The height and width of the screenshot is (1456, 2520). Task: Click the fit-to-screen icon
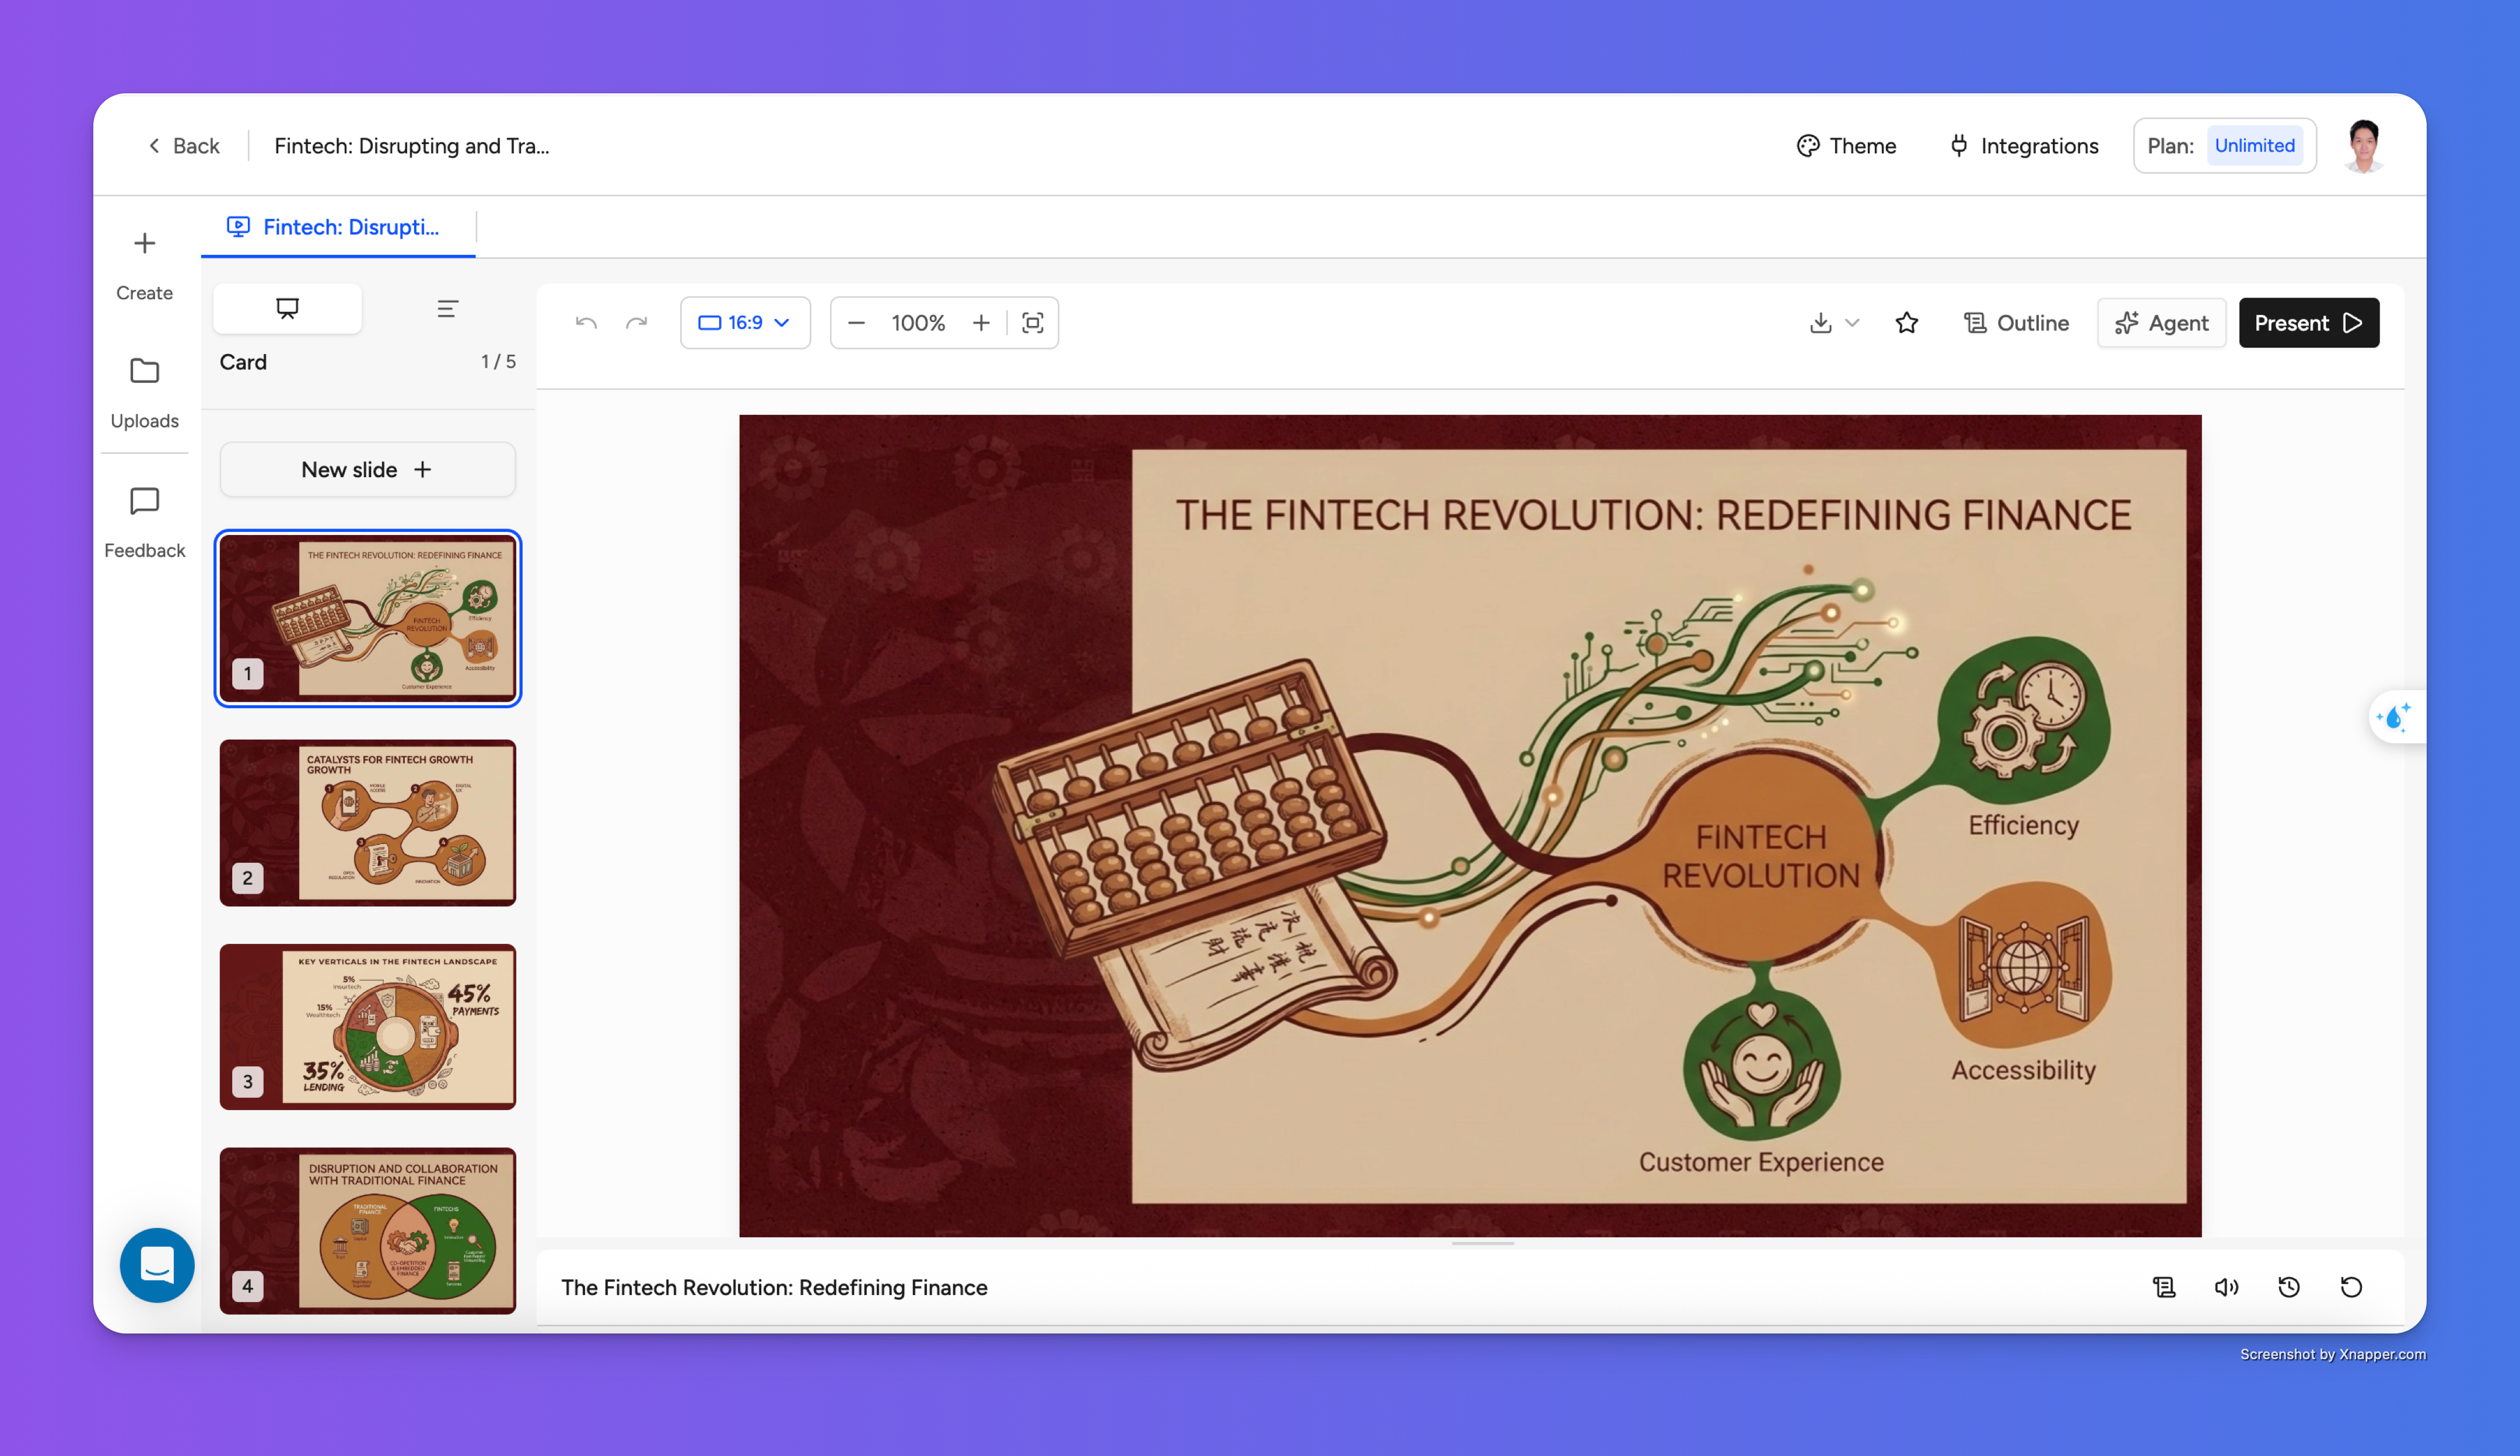pyautogui.click(x=1032, y=323)
